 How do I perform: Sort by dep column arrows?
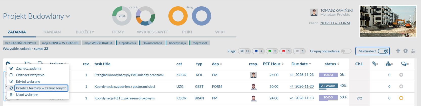pyautogui.click(x=221, y=64)
